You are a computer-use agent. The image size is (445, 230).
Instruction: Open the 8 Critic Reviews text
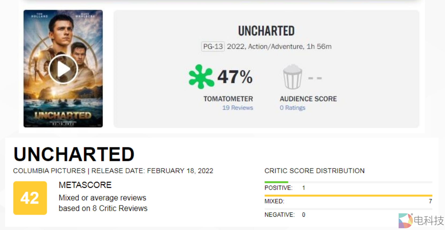pyautogui.click(x=120, y=208)
